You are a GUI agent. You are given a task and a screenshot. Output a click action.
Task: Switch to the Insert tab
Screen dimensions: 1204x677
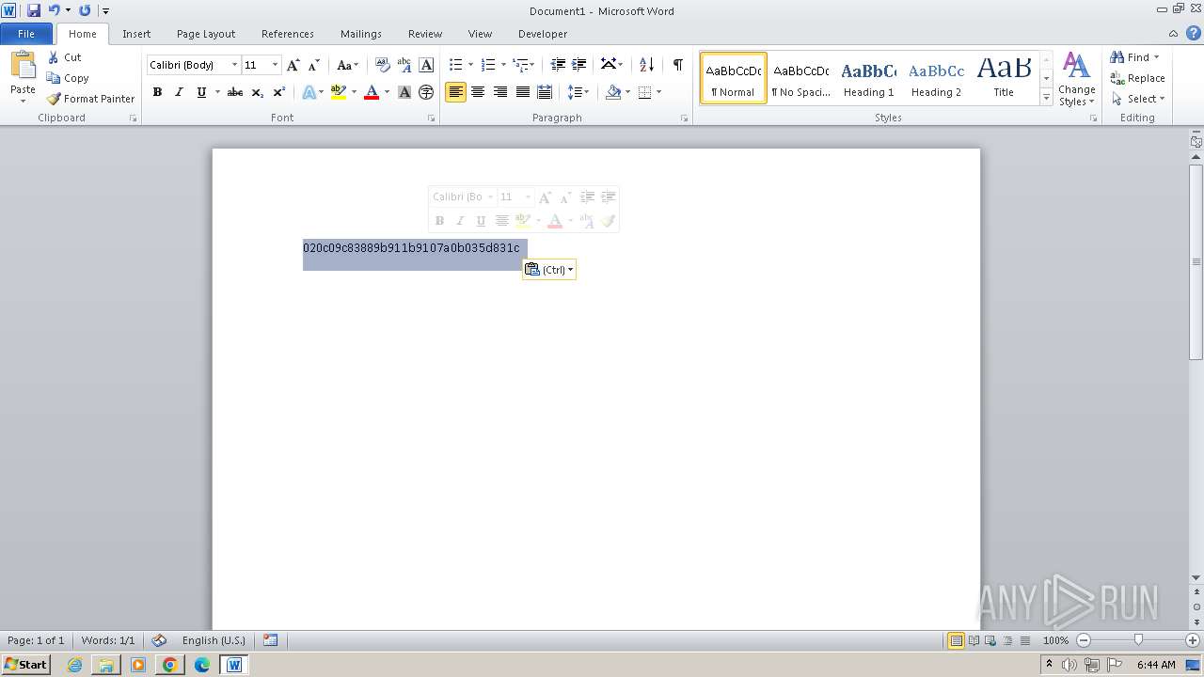point(136,34)
